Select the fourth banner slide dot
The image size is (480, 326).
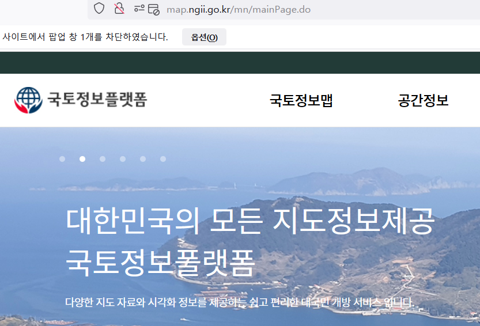click(123, 159)
